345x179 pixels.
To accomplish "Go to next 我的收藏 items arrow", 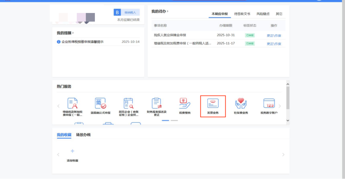I will 283,155.
